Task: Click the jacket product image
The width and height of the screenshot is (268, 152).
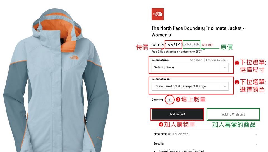Action: (56, 80)
